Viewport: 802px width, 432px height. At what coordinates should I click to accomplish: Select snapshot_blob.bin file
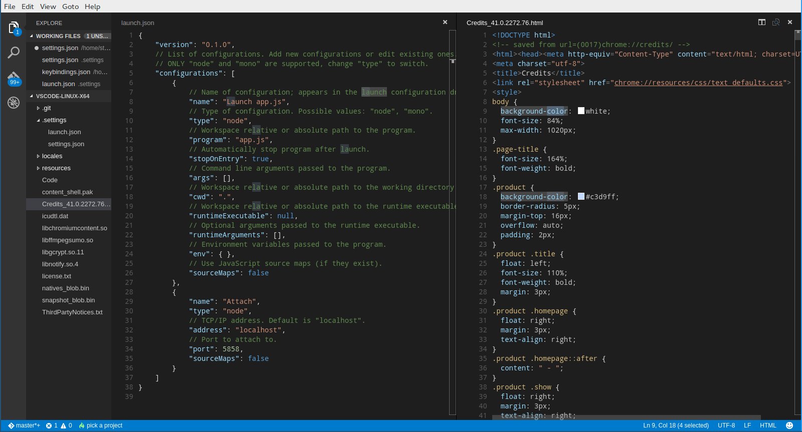[69, 300]
